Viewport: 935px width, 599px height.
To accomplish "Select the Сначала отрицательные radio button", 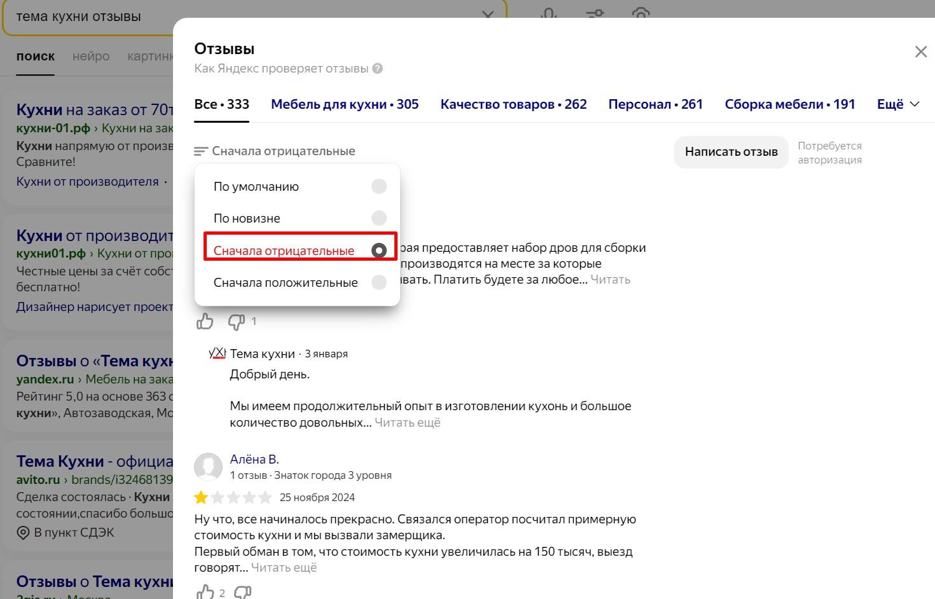I will (379, 251).
